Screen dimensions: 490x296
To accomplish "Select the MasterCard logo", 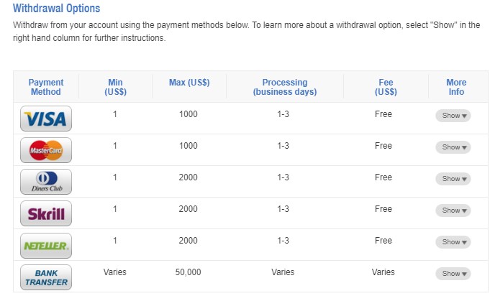I will 46,149.
